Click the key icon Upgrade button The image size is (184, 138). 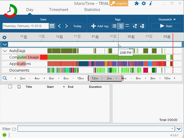[x=119, y=3]
